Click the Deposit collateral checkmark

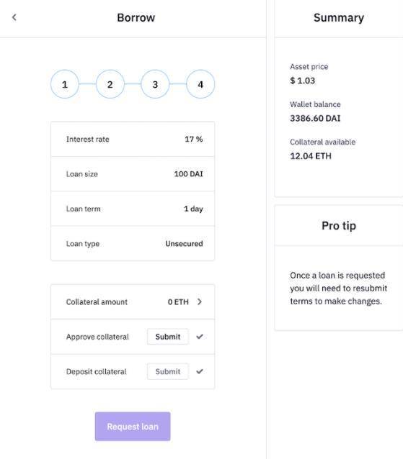pyautogui.click(x=200, y=371)
